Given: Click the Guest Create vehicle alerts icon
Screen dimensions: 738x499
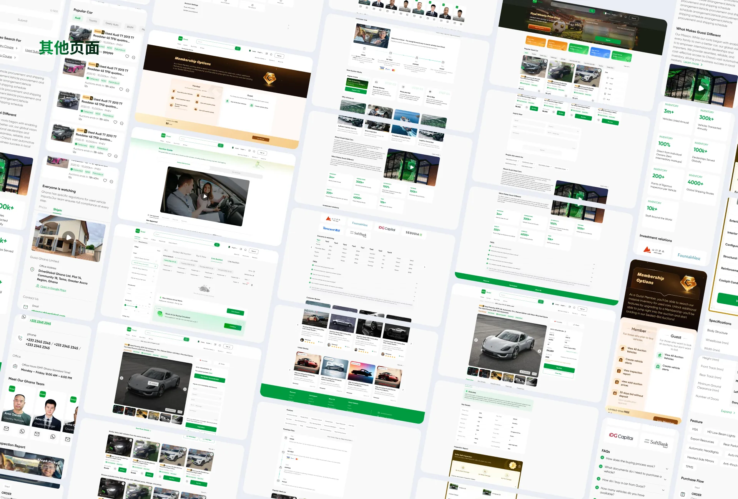Looking at the screenshot, I should coord(658,367).
